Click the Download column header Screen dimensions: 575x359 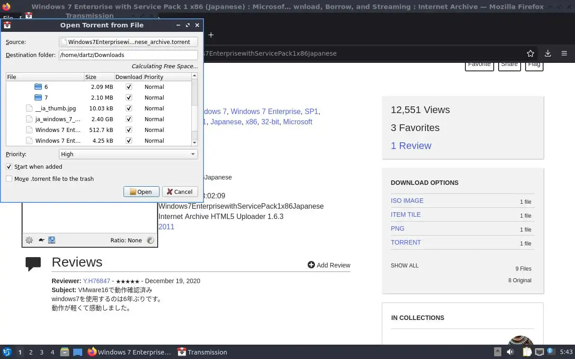[x=128, y=77]
